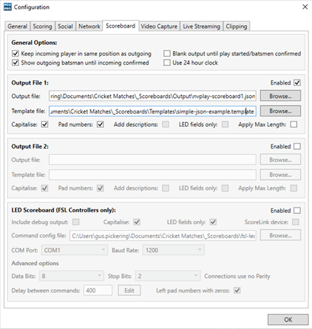The height and width of the screenshot is (329, 312).
Task: Open the Clipping tab
Action: tap(236, 26)
